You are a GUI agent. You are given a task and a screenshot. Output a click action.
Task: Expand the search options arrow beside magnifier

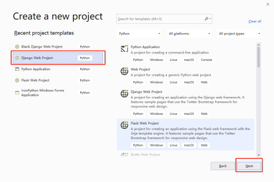point(210,19)
